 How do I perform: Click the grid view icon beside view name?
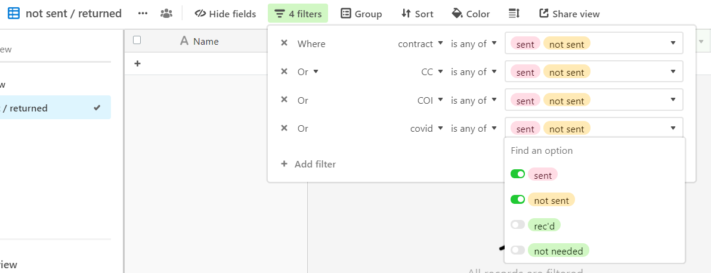tap(14, 14)
